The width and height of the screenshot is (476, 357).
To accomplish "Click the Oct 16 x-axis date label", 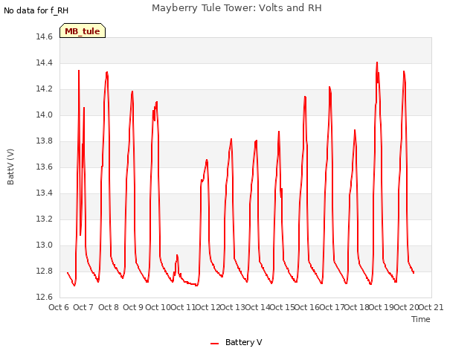I will [307, 307].
